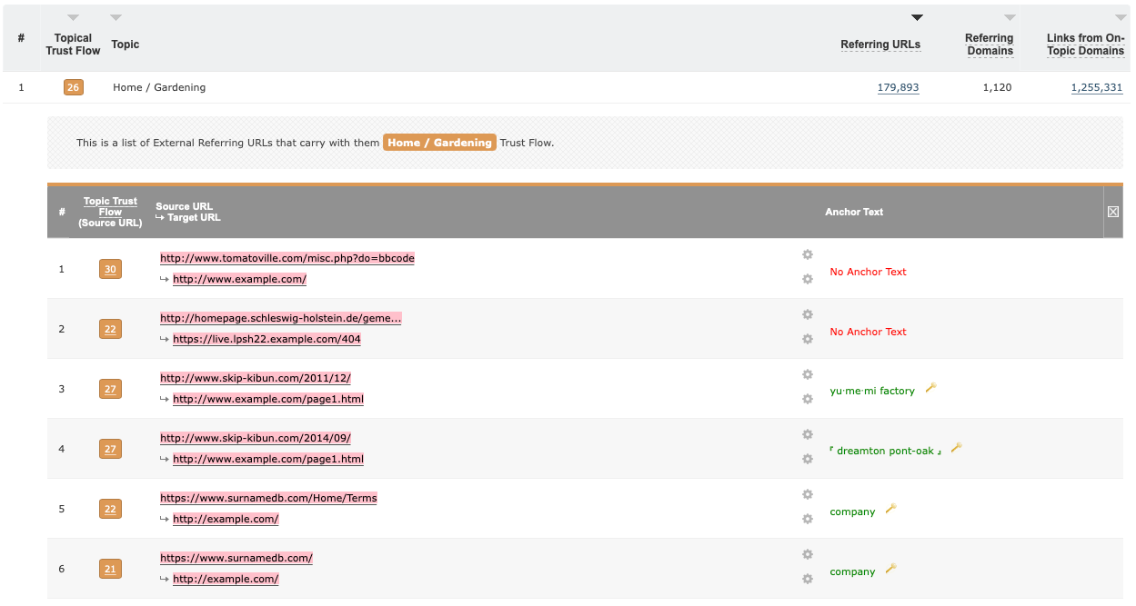Open the sort dropdown on Referring URLs column
The image size is (1136, 606).
point(916,16)
